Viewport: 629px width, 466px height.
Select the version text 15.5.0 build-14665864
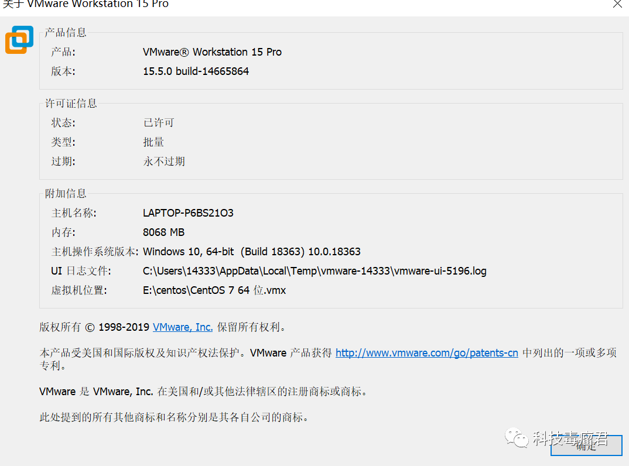click(x=196, y=71)
